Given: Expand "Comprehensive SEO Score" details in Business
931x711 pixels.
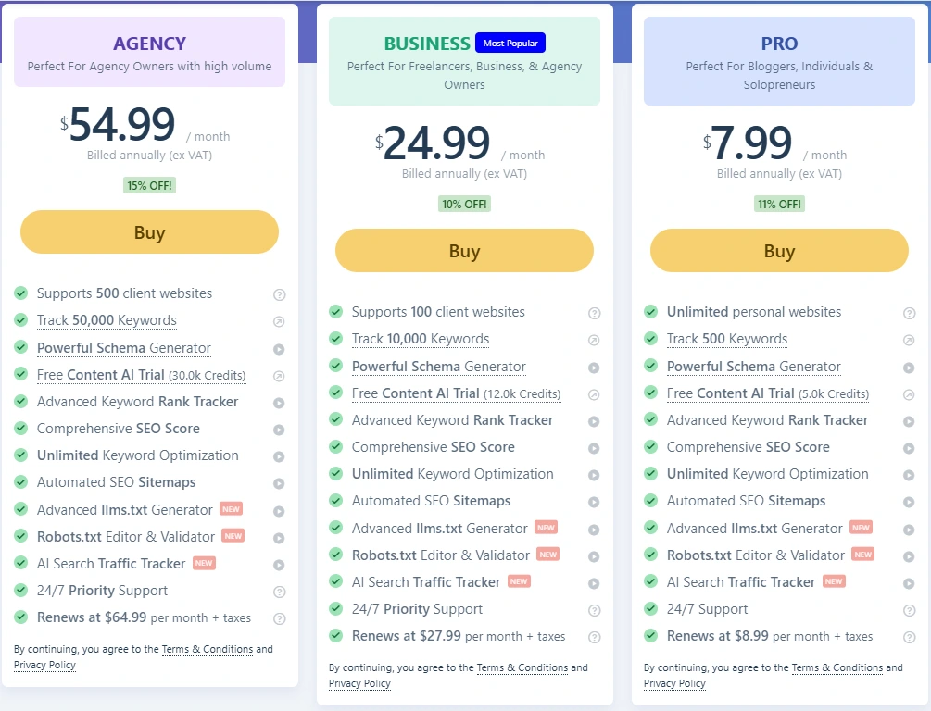Looking at the screenshot, I should 594,447.
